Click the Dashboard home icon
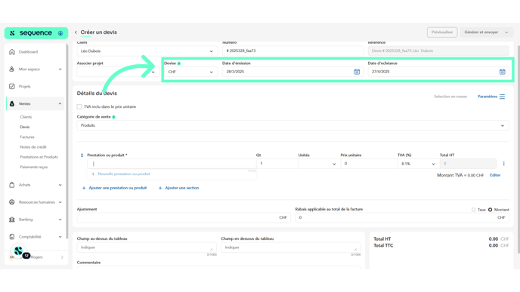The height and width of the screenshot is (292, 520). point(12,52)
